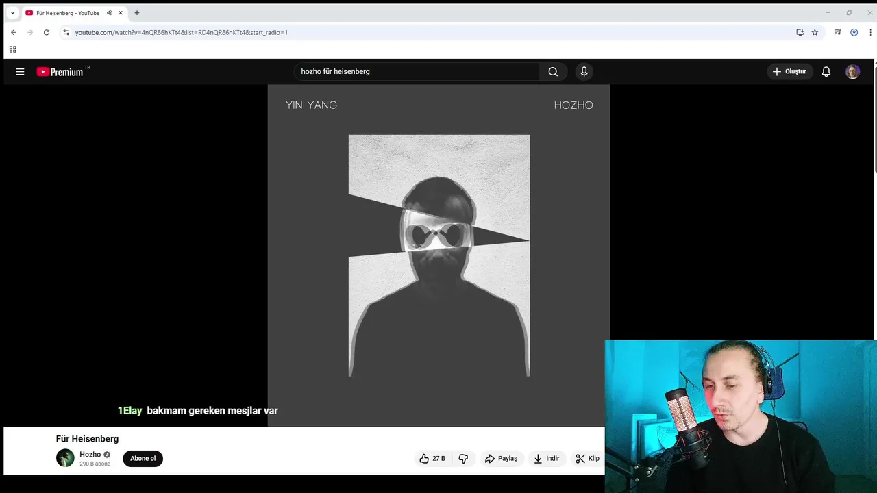Go back with browser back arrow

[14, 32]
